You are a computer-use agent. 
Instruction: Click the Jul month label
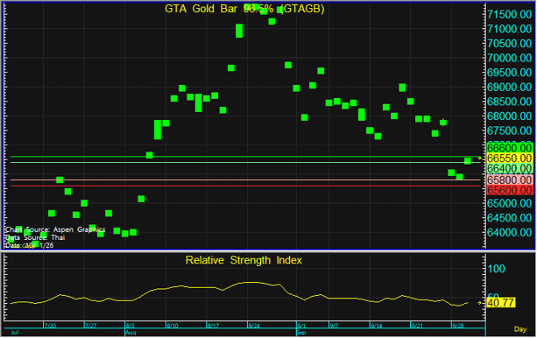[x=15, y=333]
